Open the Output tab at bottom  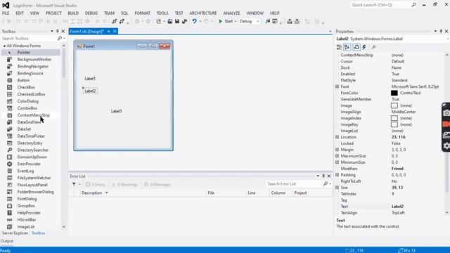[7, 241]
